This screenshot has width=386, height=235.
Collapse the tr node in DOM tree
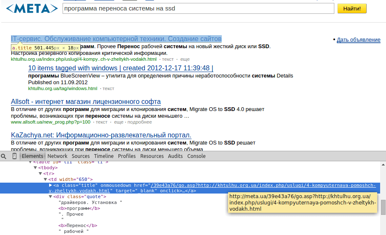(x=40, y=173)
